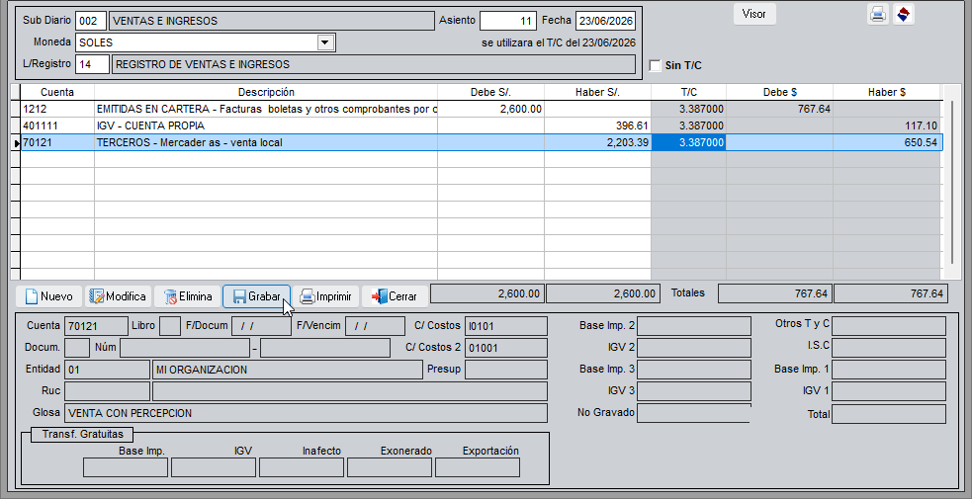Click the Ruc number field
This screenshot has width=972, height=499.
107,391
